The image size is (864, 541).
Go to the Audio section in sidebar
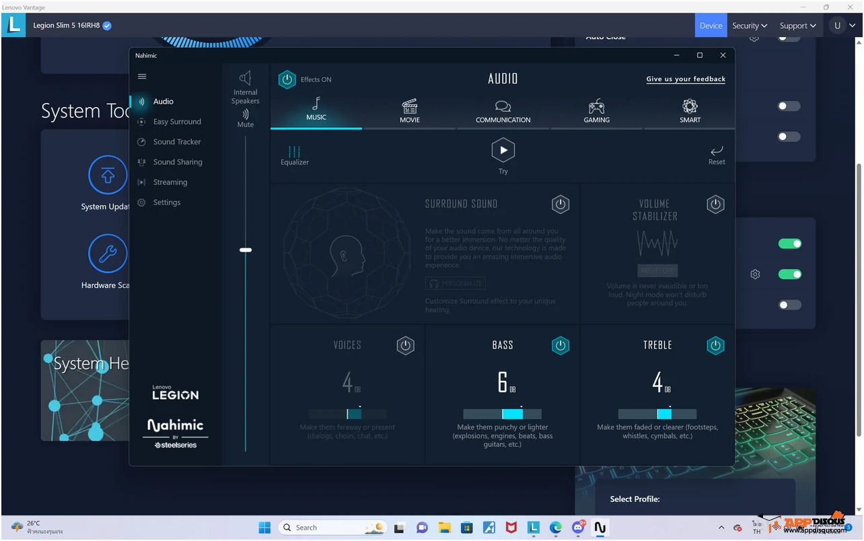click(x=164, y=102)
